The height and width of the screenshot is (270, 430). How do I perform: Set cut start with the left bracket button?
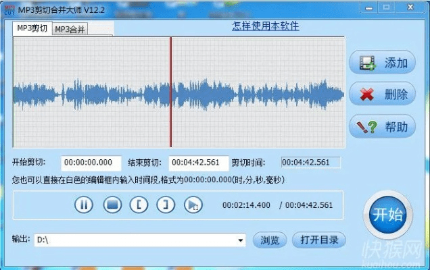[139, 205]
